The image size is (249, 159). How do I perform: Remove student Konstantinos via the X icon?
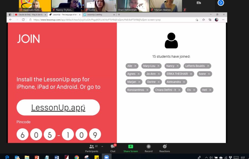click(x=147, y=90)
